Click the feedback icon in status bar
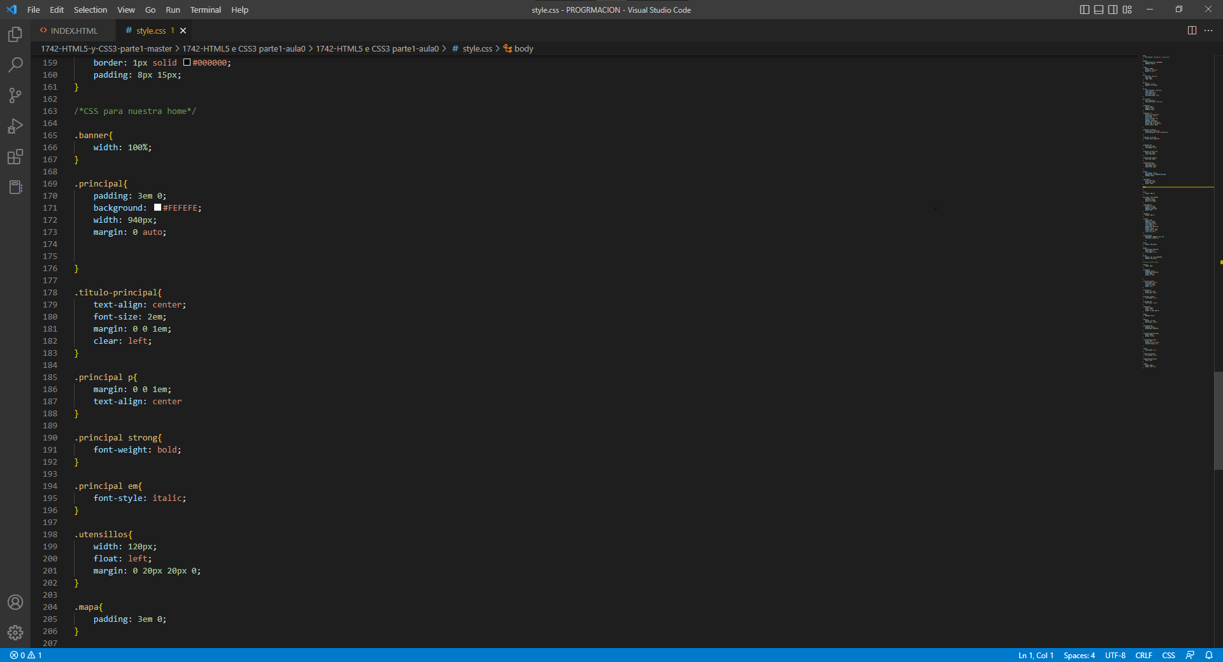This screenshot has width=1223, height=662. pos(1190,655)
